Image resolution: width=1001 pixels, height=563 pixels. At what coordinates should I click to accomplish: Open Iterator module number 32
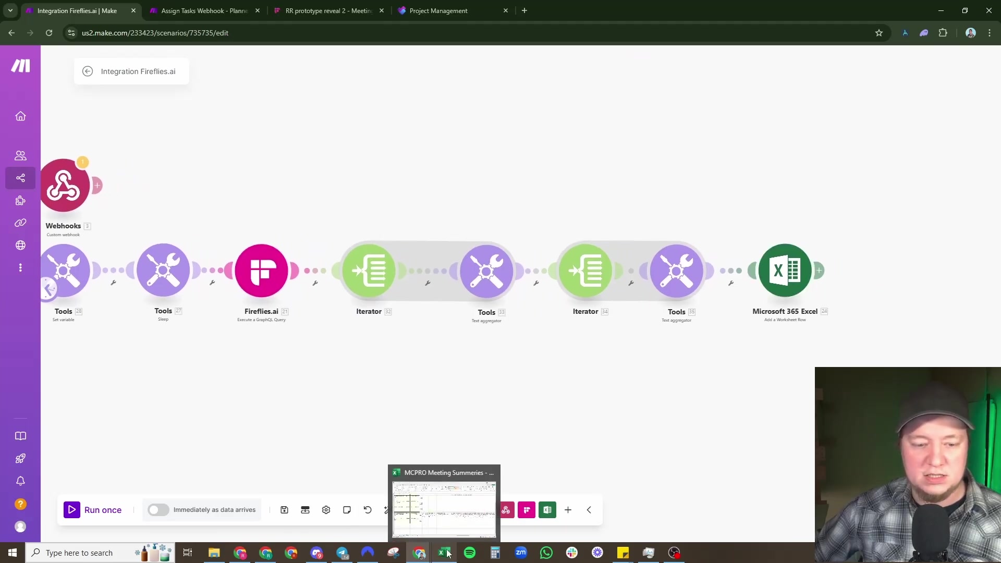point(369,271)
